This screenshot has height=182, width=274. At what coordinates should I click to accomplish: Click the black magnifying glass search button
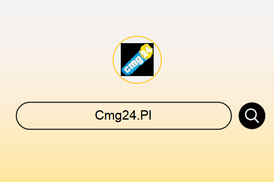(x=252, y=116)
